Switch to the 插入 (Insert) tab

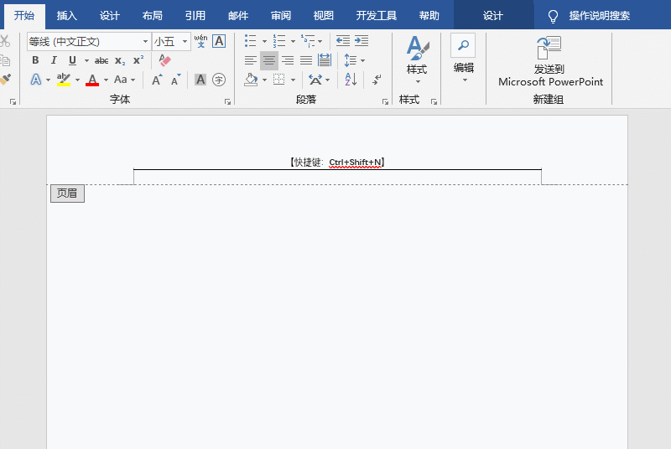click(67, 16)
